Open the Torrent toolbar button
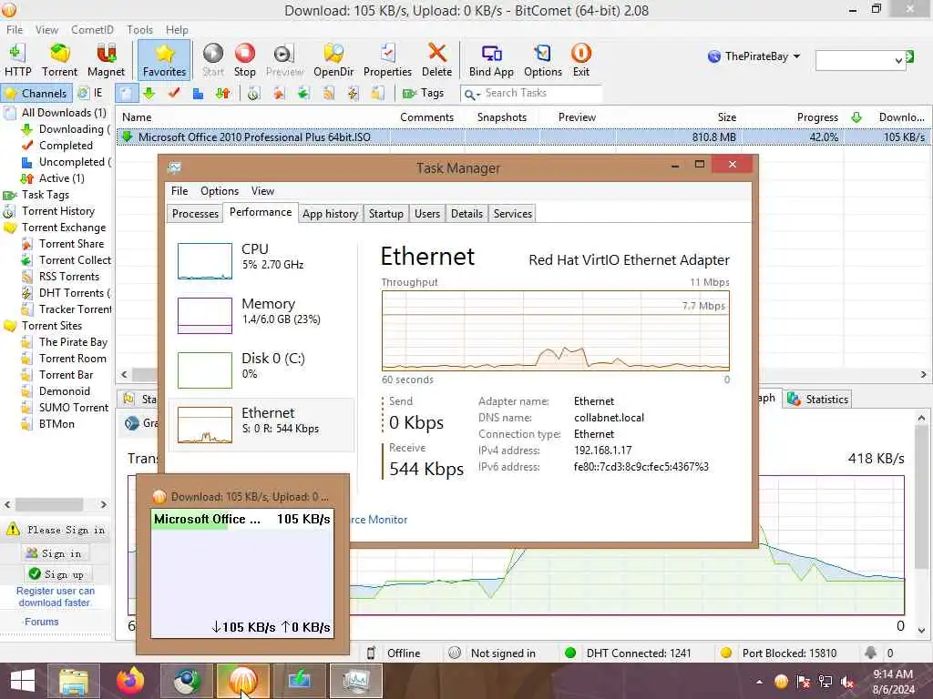 [59, 60]
